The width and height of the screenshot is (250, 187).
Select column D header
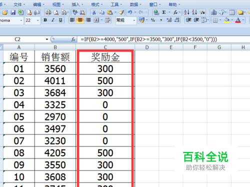pos(147,47)
